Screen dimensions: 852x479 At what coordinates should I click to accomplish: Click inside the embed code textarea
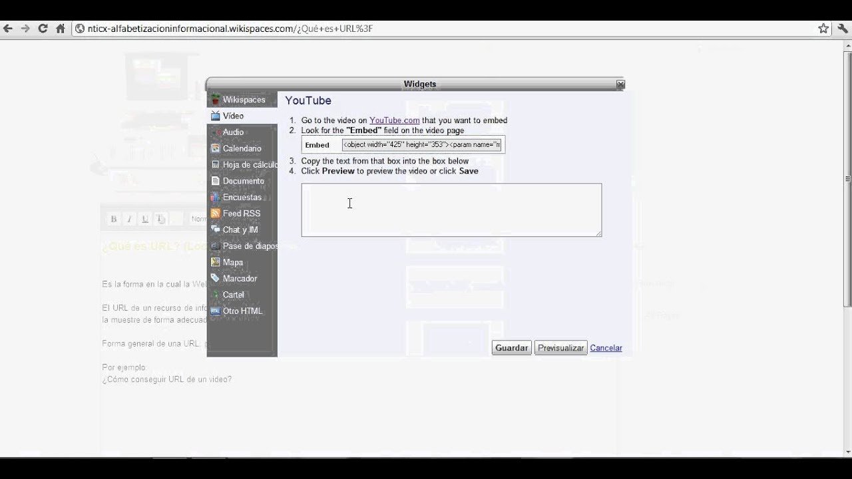pos(451,210)
